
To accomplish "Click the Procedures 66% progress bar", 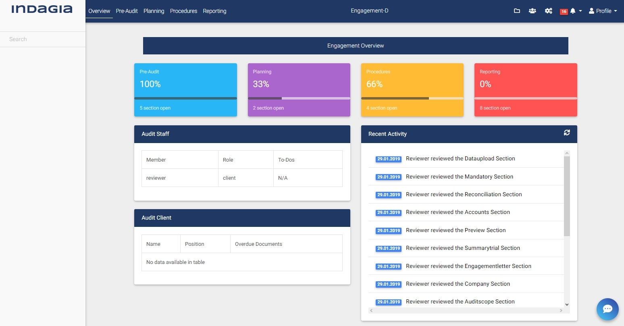I will (x=412, y=98).
